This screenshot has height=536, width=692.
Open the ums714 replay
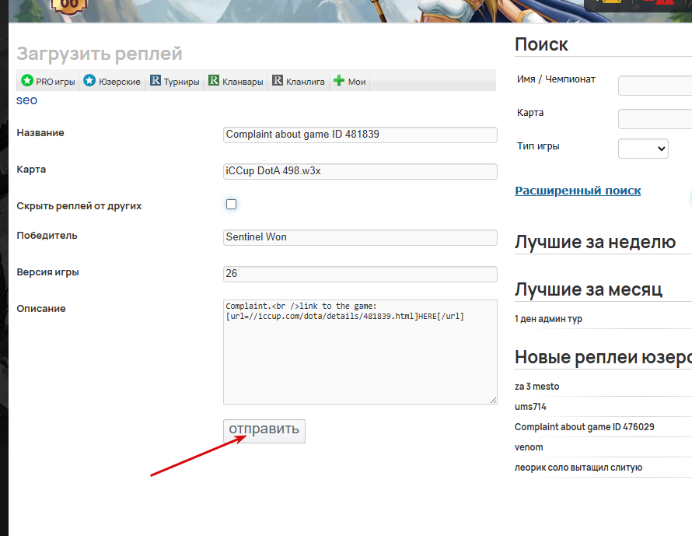point(530,407)
